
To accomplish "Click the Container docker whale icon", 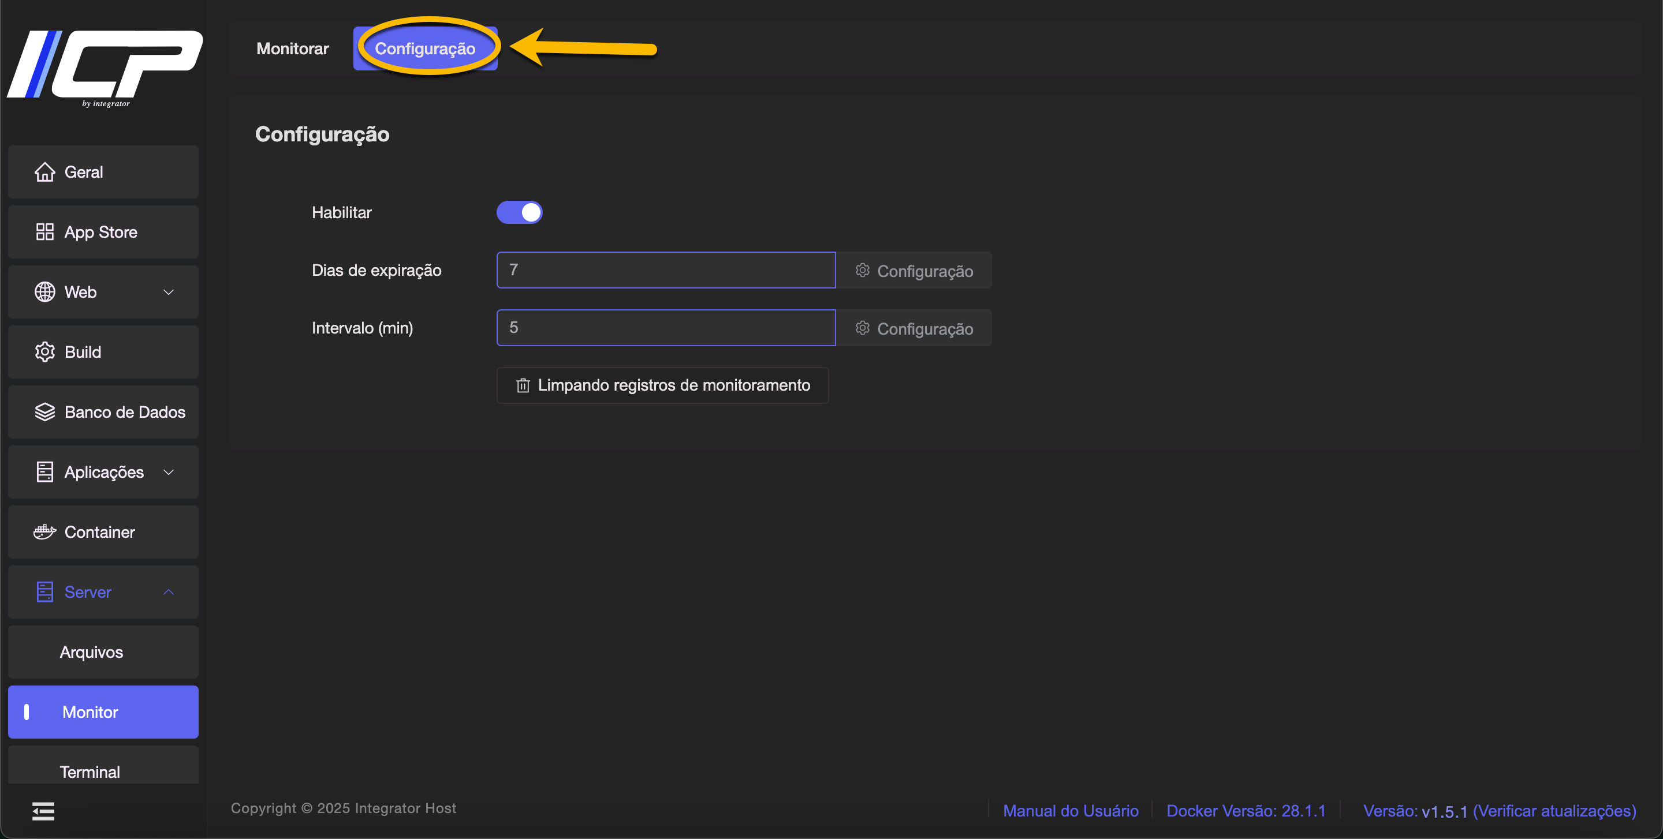I will [44, 532].
